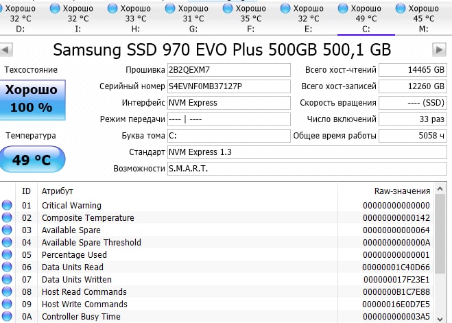Click raw value 00000001C40D66
The image size is (452, 323).
click(396, 267)
